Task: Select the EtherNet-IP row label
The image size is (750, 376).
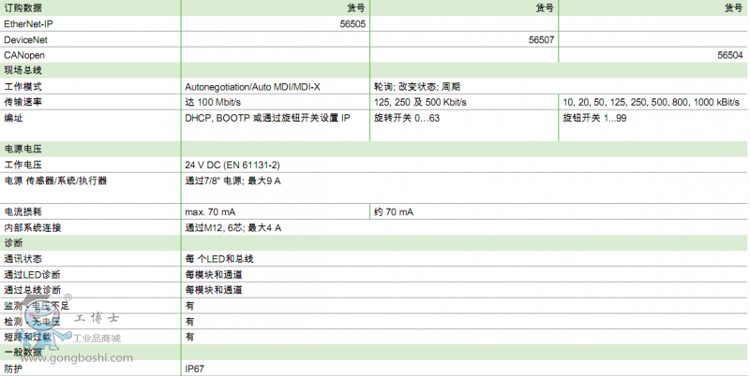Action: [29, 24]
